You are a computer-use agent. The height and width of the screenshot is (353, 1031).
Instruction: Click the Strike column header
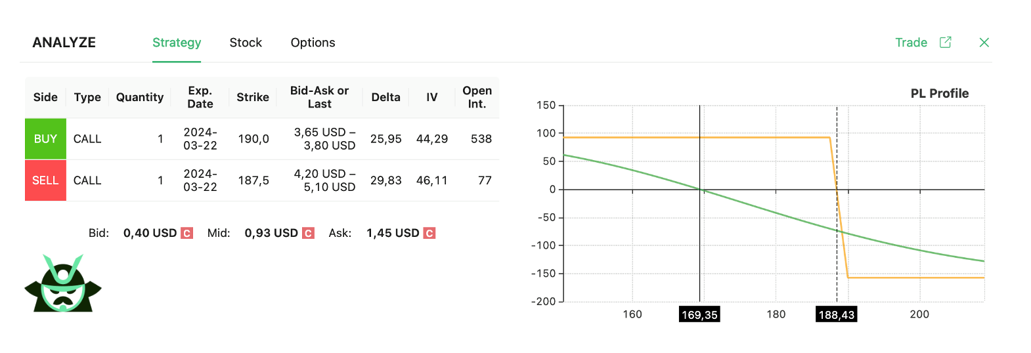click(x=253, y=97)
